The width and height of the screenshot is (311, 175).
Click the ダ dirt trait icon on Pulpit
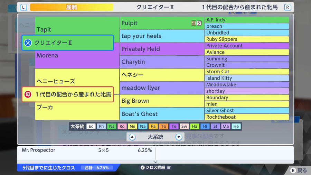click(199, 23)
